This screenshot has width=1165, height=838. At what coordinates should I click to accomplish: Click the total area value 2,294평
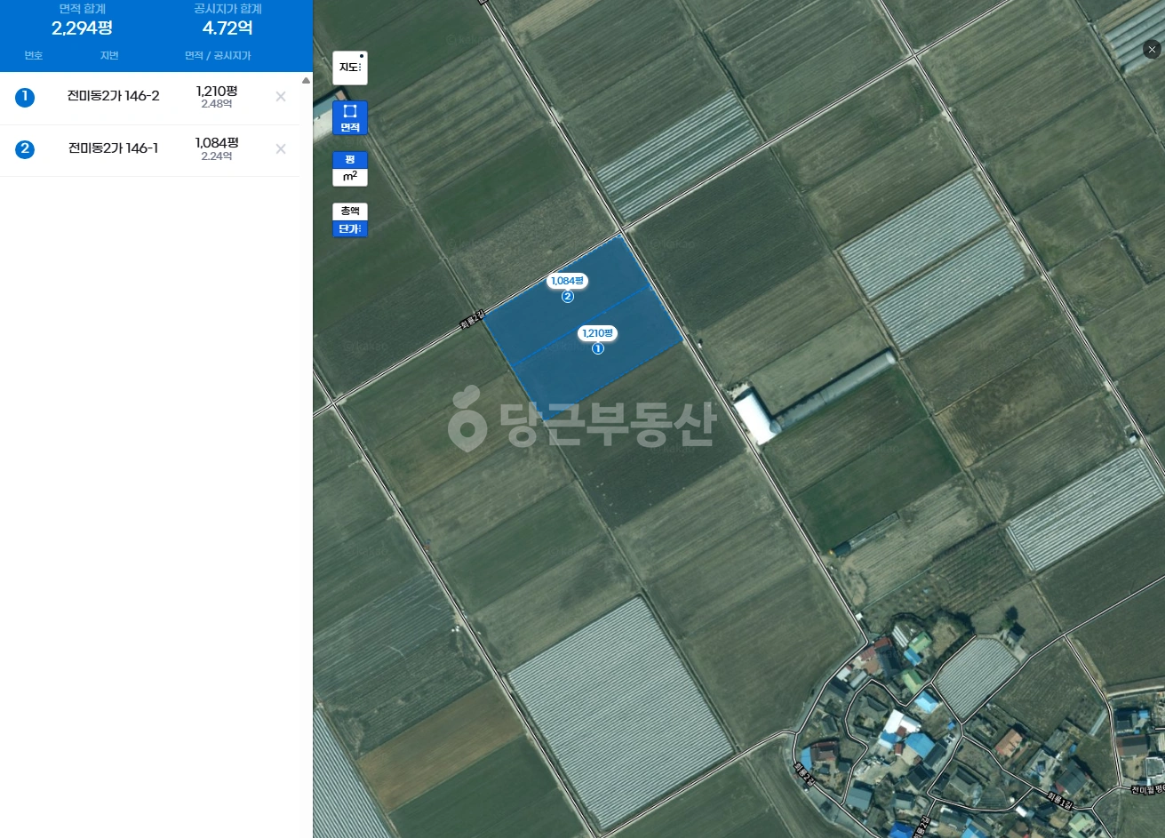tap(82, 28)
